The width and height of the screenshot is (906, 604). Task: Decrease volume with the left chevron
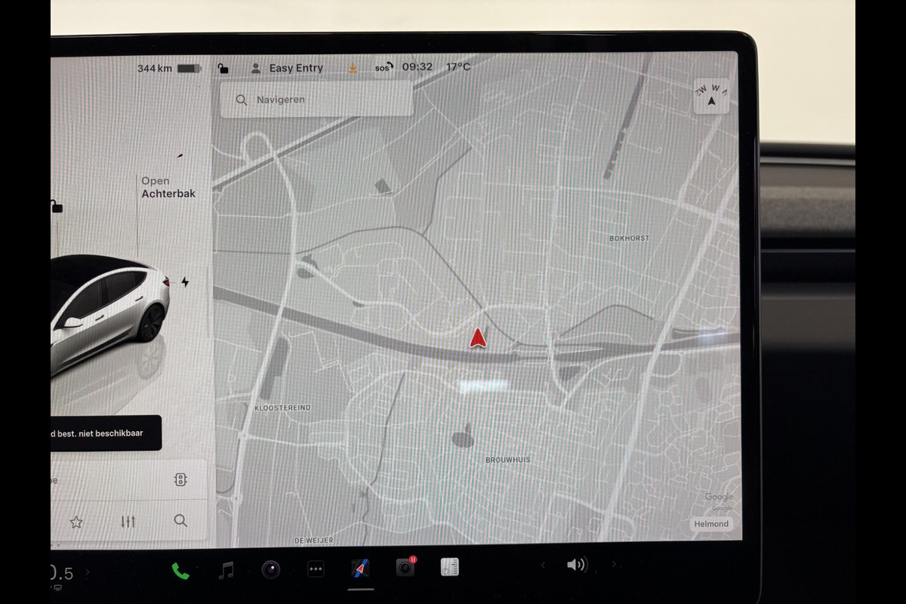pyautogui.click(x=542, y=565)
